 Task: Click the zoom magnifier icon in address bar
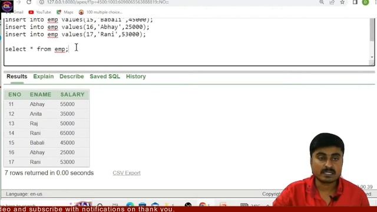coord(322,2)
